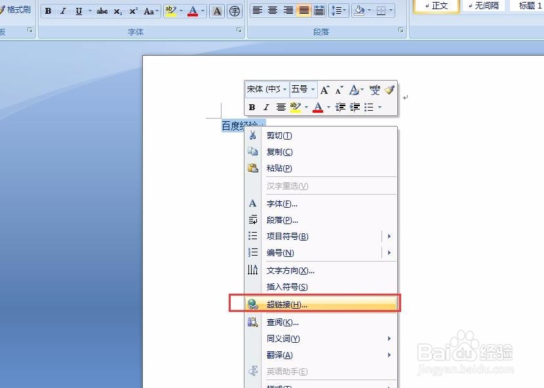This screenshot has height=388, width=544.
Task: Click Shrink Font on the mini toolbar
Action: tap(338, 90)
